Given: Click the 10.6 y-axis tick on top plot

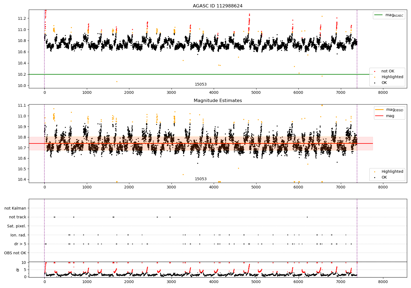Looking at the screenshot, I should pos(22,52).
